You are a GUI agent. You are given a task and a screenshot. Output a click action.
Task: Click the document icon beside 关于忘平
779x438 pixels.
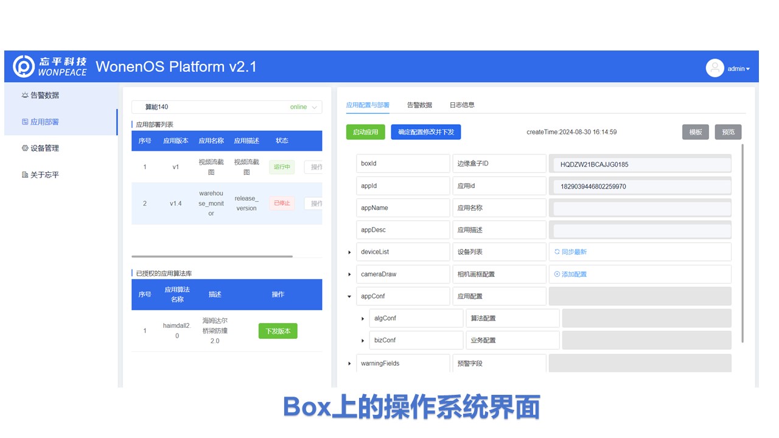click(x=24, y=175)
